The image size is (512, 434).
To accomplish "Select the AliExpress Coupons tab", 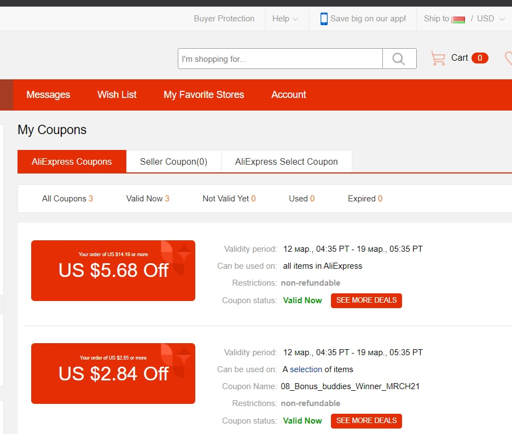I will tap(72, 161).
